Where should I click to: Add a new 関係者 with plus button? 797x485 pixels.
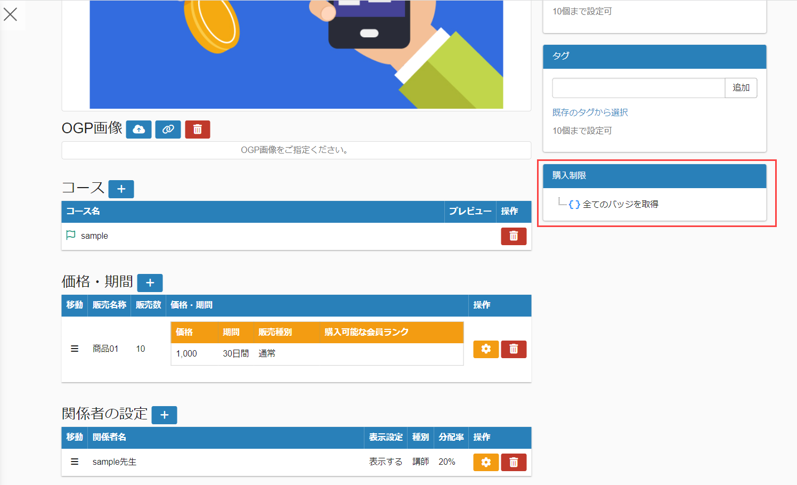(x=164, y=415)
